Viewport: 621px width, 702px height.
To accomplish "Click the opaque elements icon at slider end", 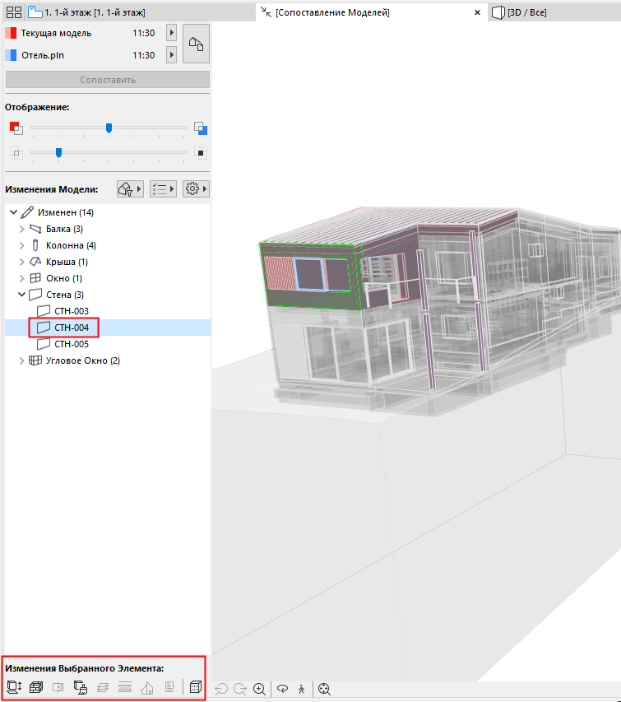I will coord(200,153).
